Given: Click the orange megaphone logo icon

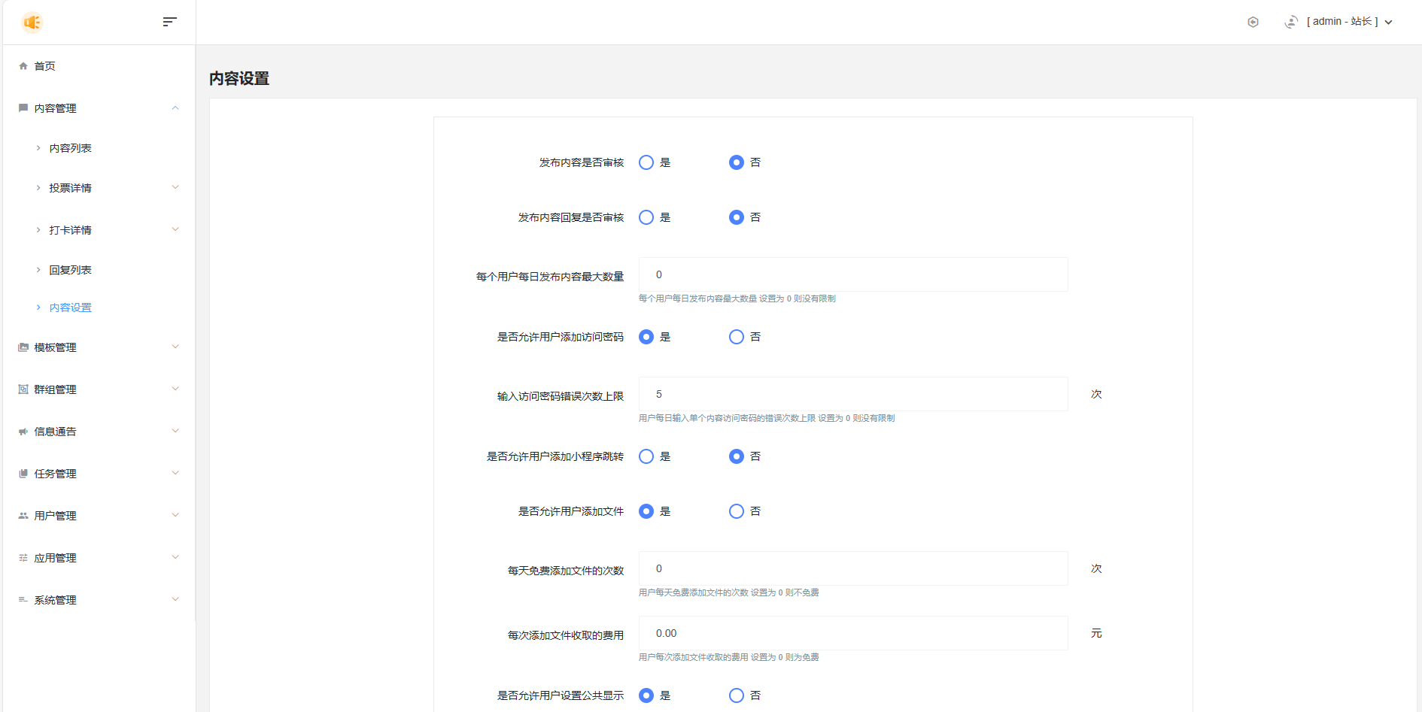Looking at the screenshot, I should (32, 23).
